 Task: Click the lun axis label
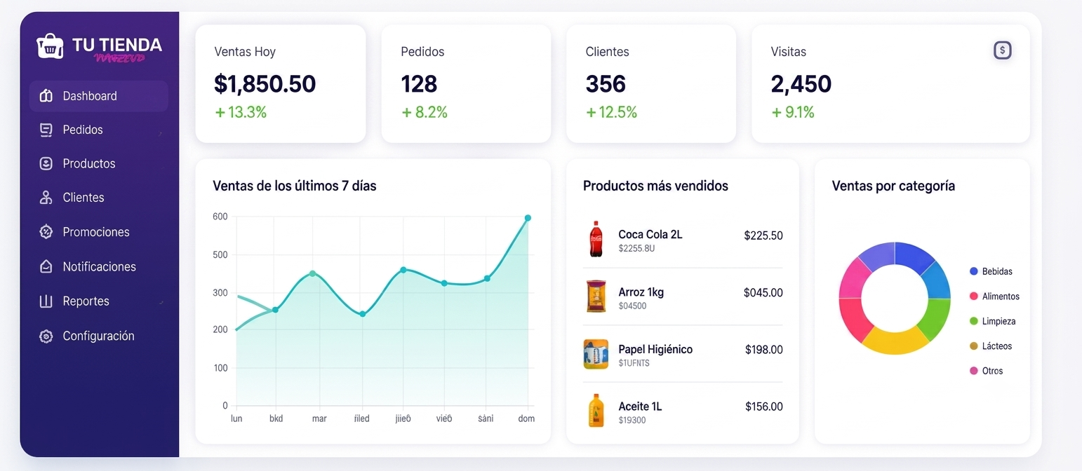pos(236,418)
